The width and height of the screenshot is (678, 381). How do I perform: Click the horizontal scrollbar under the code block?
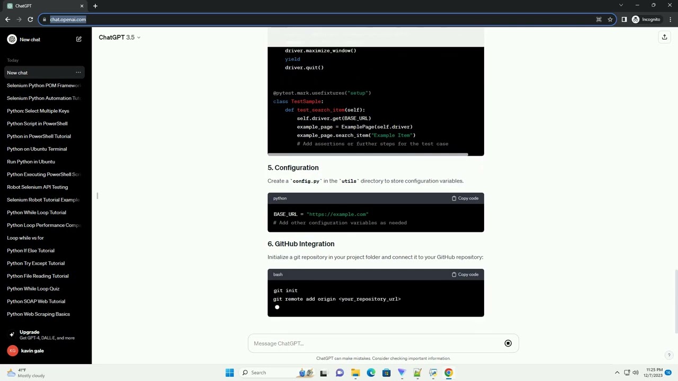[368, 155]
